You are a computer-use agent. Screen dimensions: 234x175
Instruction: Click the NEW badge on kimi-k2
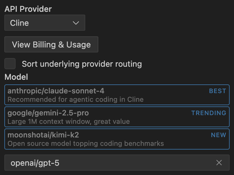pyautogui.click(x=218, y=135)
